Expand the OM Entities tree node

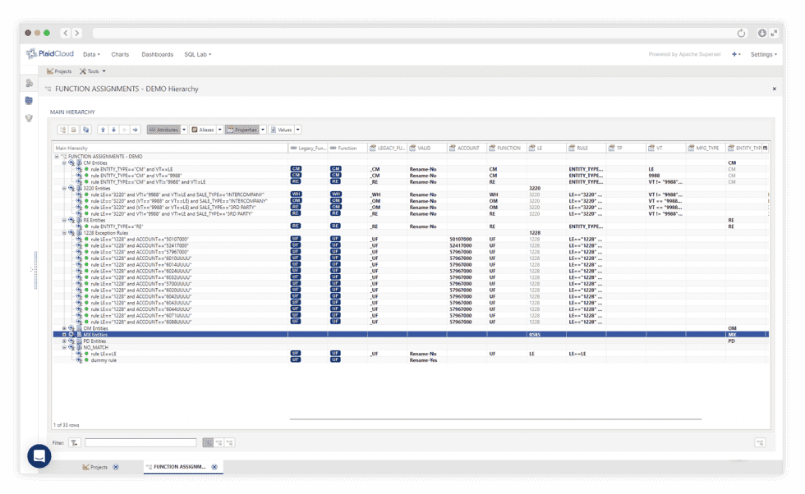64,328
